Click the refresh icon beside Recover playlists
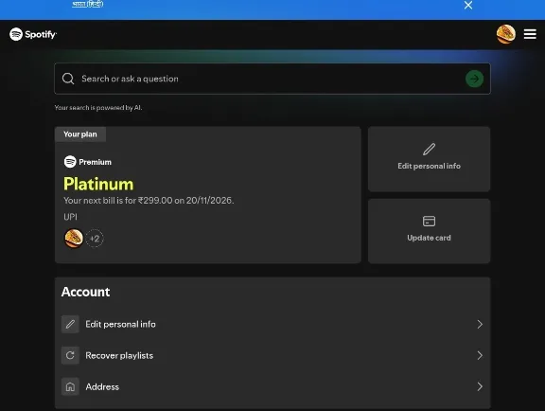 tap(70, 355)
